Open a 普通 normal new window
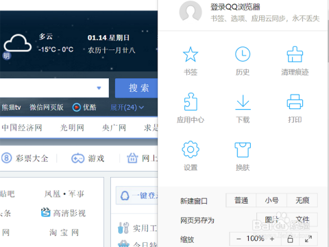Image resolution: width=329 pixels, height=247 pixels. coord(241,200)
